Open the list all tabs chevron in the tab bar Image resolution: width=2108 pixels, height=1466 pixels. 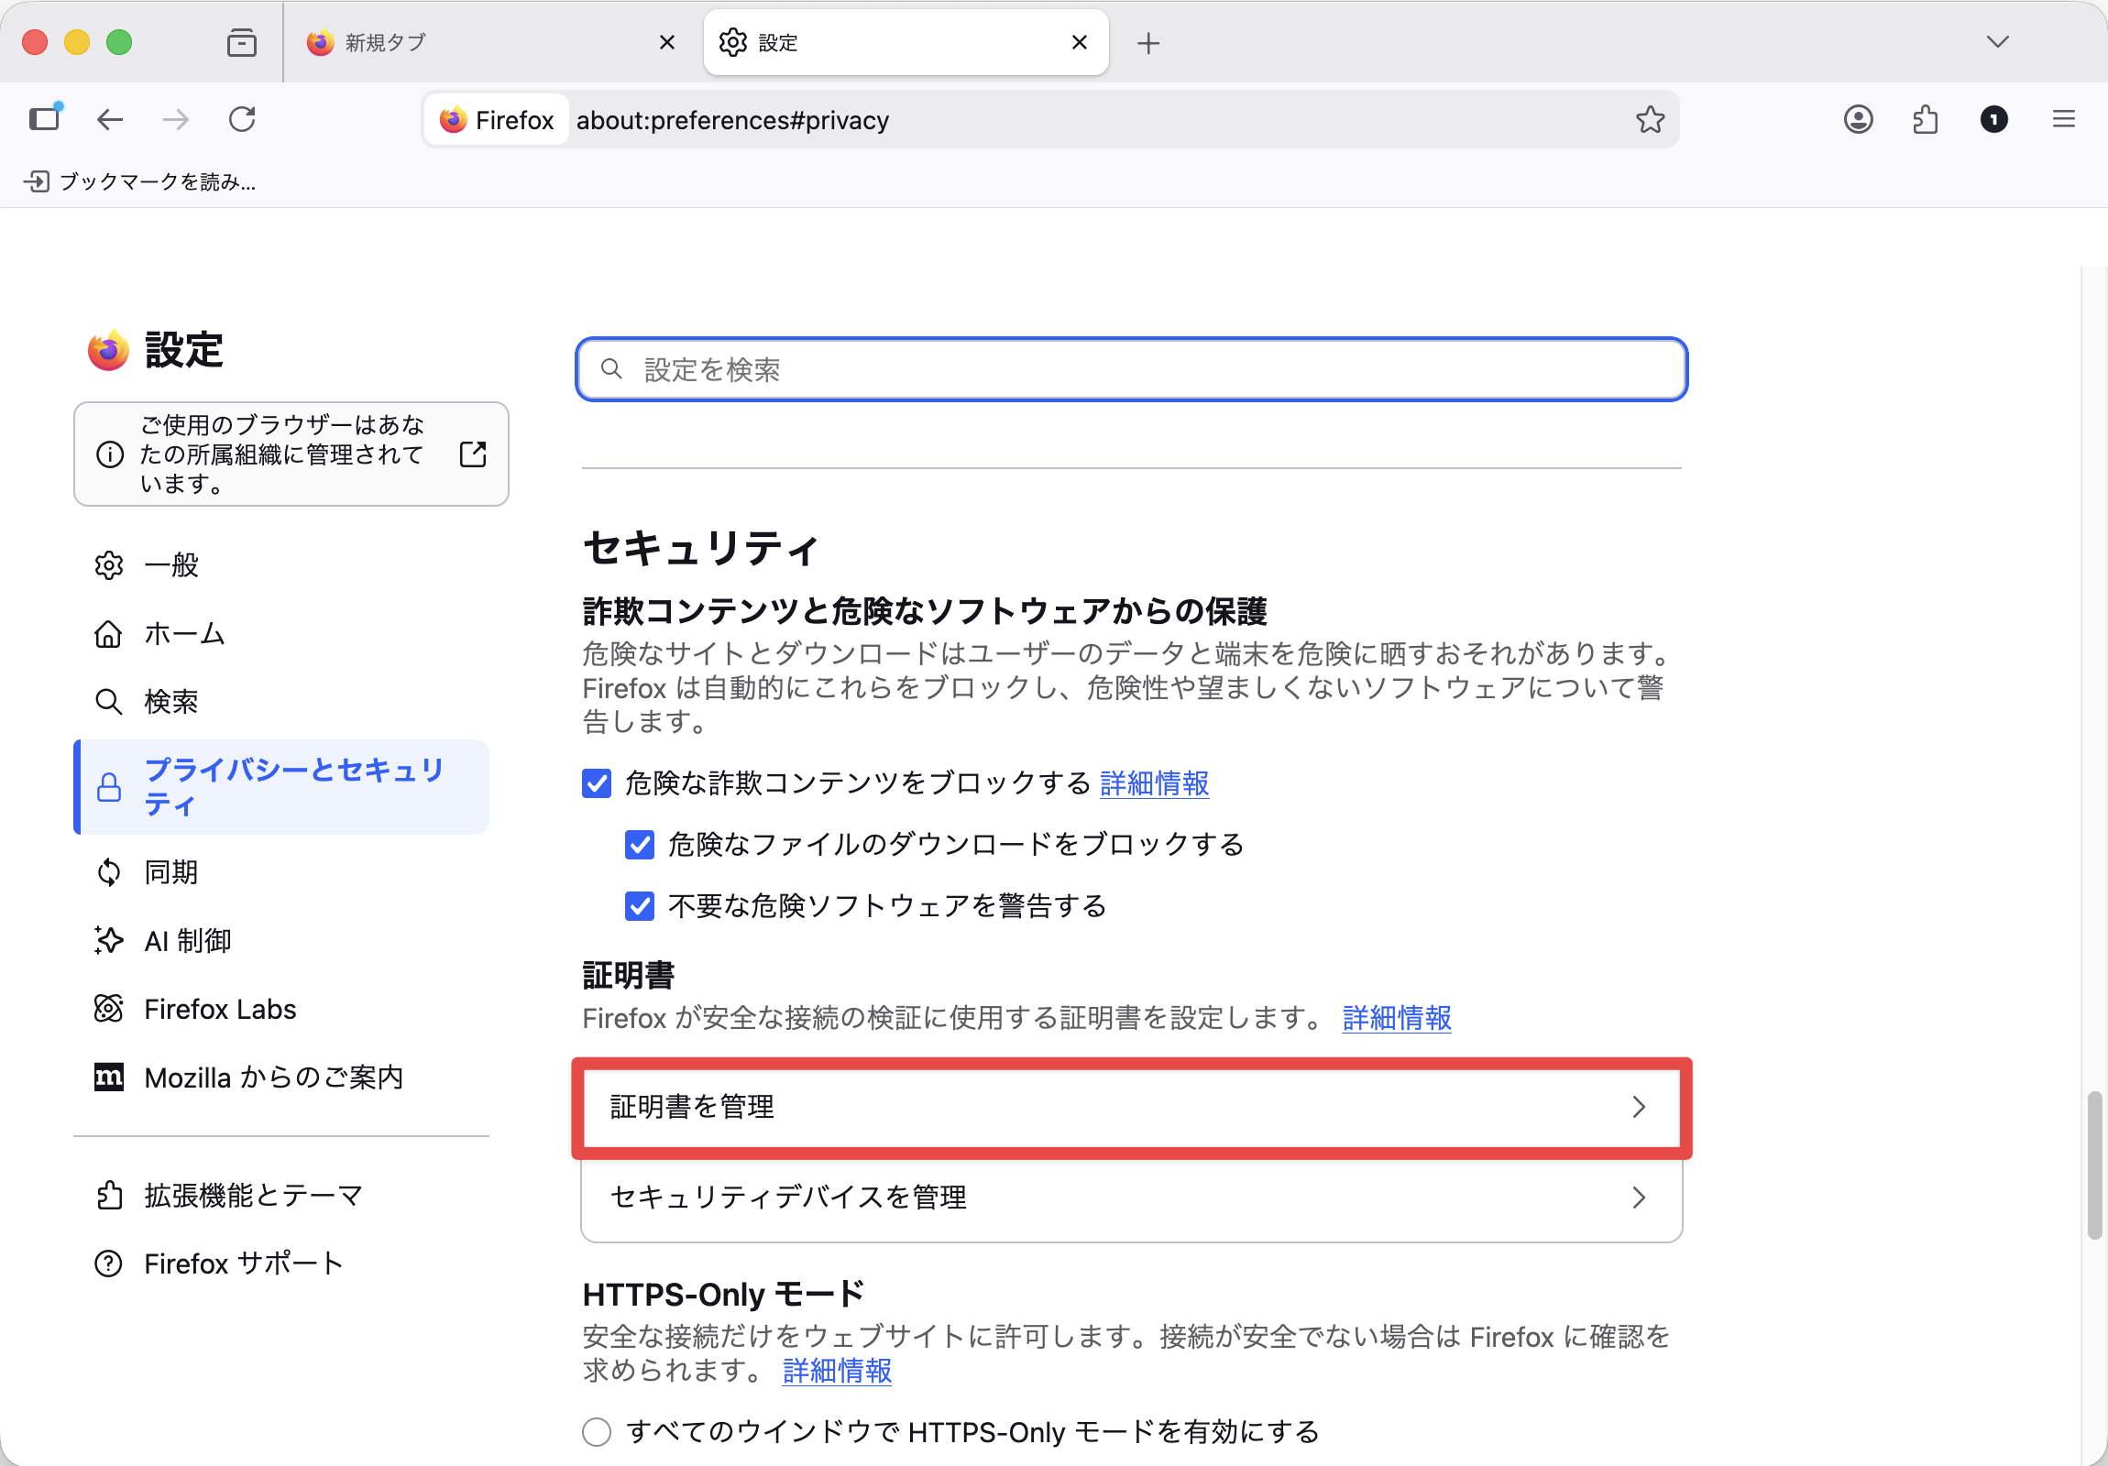pos(1998,42)
